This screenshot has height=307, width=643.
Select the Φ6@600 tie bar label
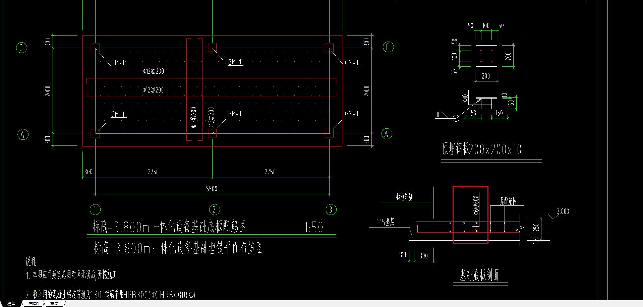[x=476, y=206]
